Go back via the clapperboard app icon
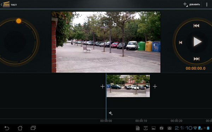 pyautogui.click(x=6, y=5)
